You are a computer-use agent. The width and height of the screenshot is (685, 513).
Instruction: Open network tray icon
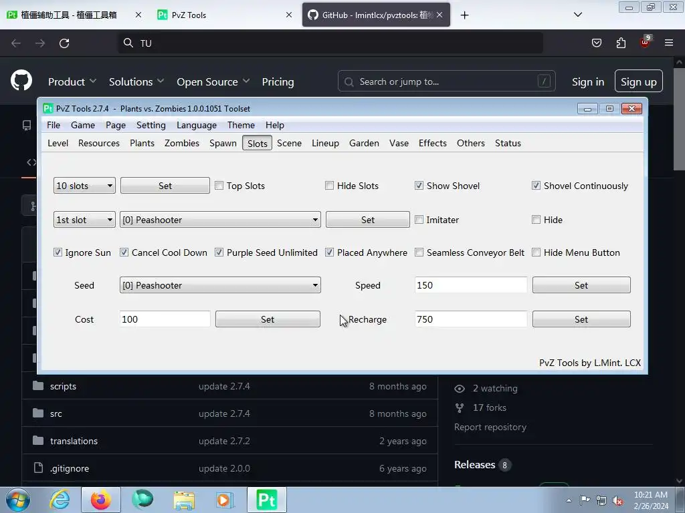tap(601, 500)
